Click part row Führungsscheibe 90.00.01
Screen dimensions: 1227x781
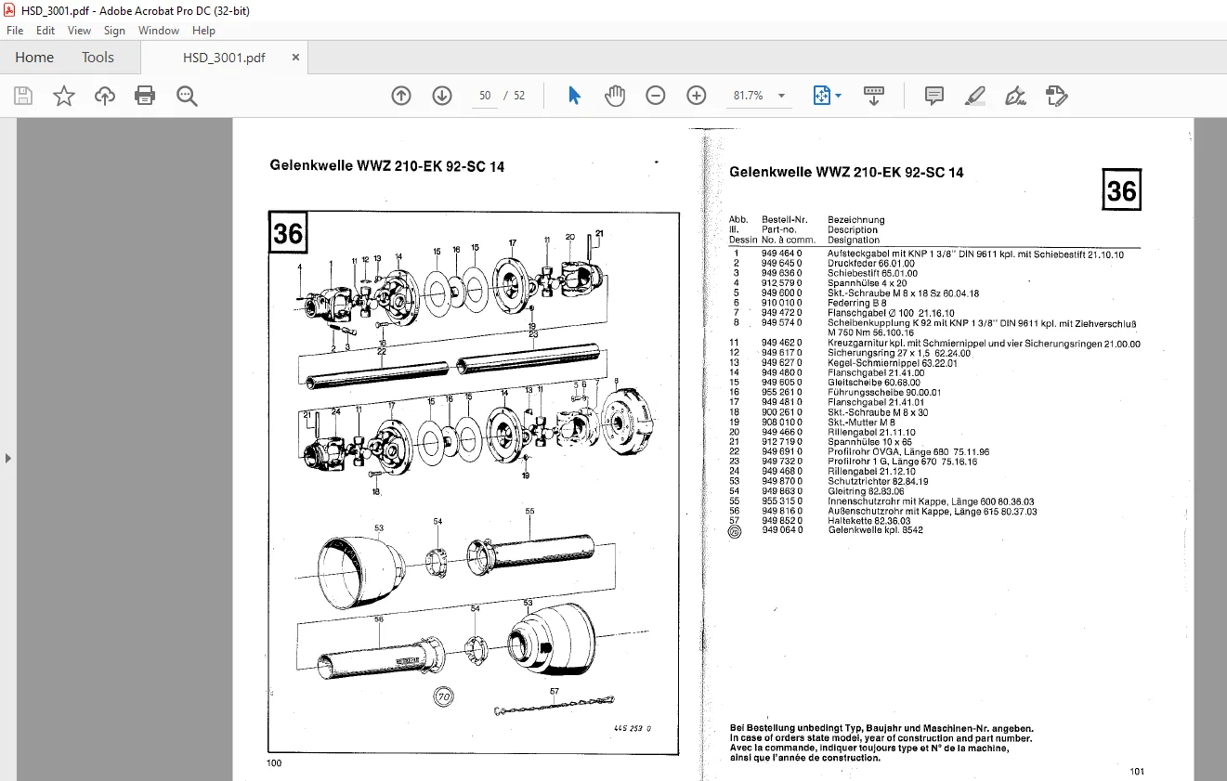835,393
